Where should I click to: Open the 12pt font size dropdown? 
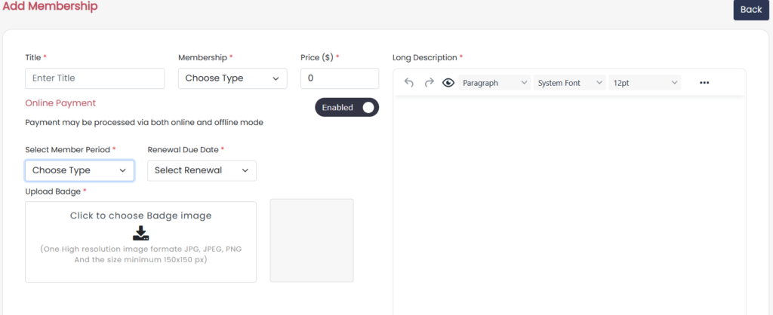pos(645,83)
